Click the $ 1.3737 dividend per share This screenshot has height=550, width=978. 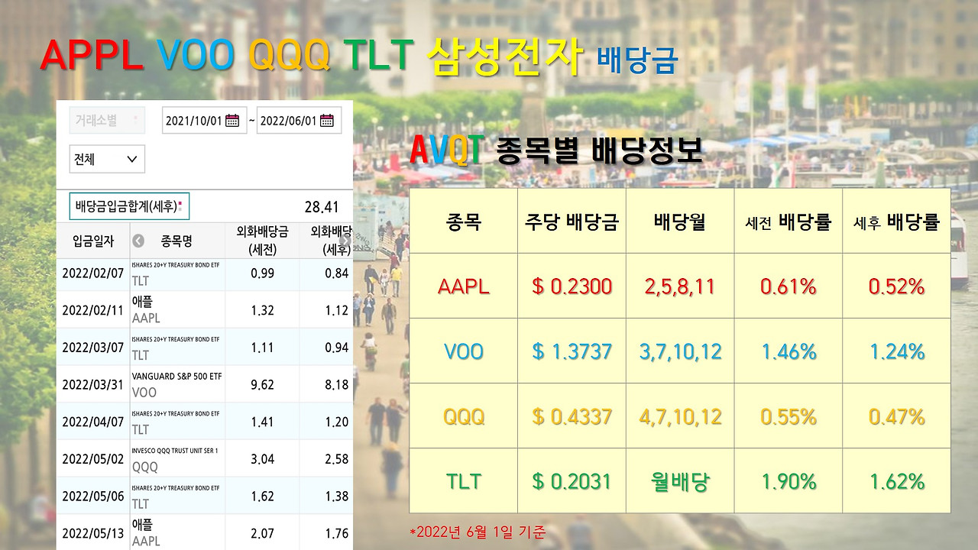572,351
